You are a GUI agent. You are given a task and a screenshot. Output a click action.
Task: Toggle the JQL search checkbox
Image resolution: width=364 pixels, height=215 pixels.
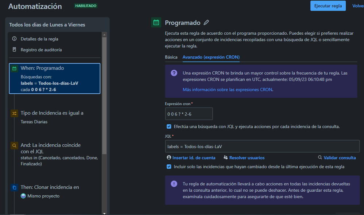[169, 126]
